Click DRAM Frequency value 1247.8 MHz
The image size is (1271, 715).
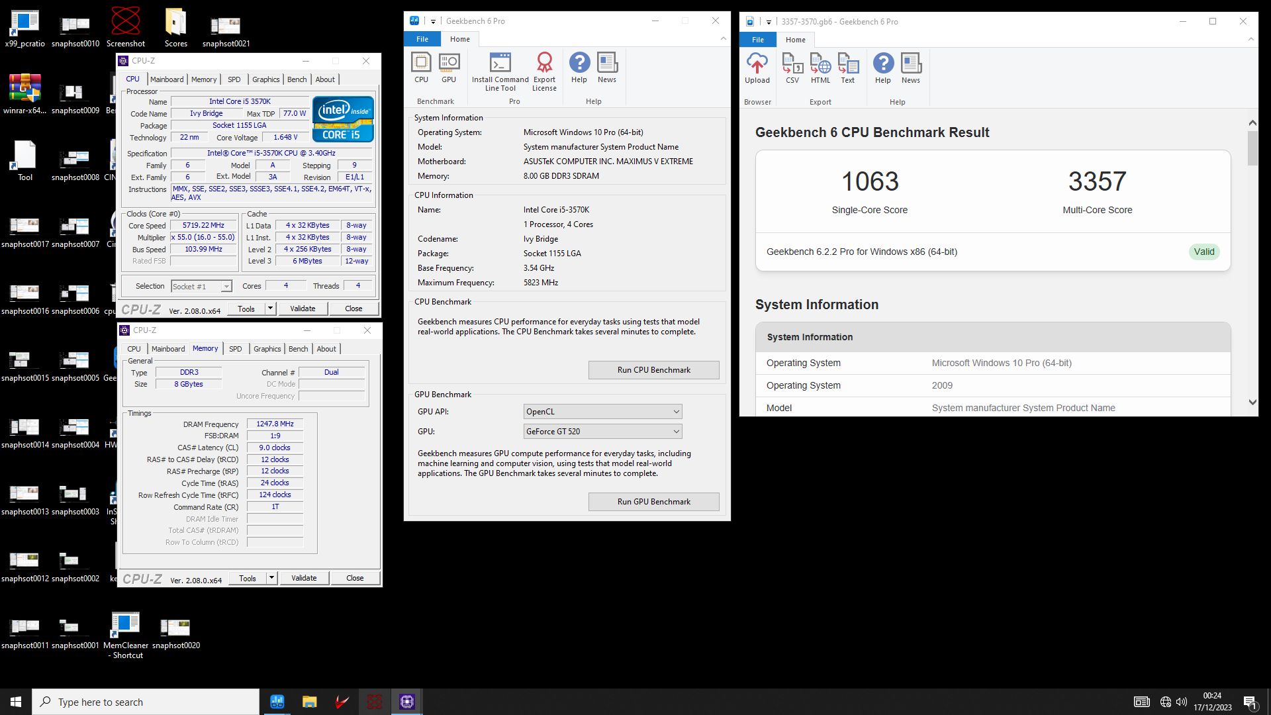(x=275, y=424)
